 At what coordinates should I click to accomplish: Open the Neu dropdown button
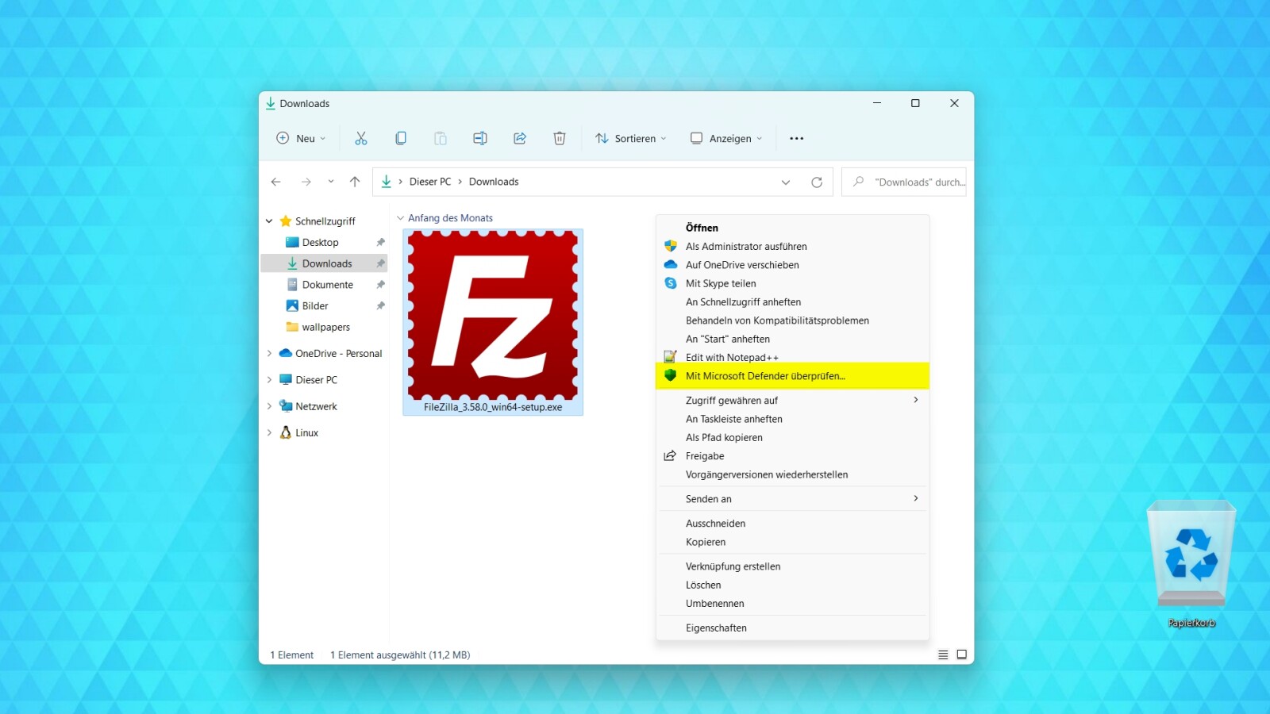pyautogui.click(x=301, y=138)
